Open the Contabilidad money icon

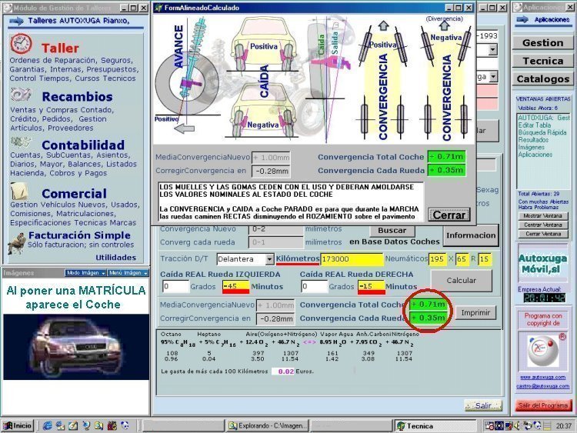pyautogui.click(x=20, y=142)
